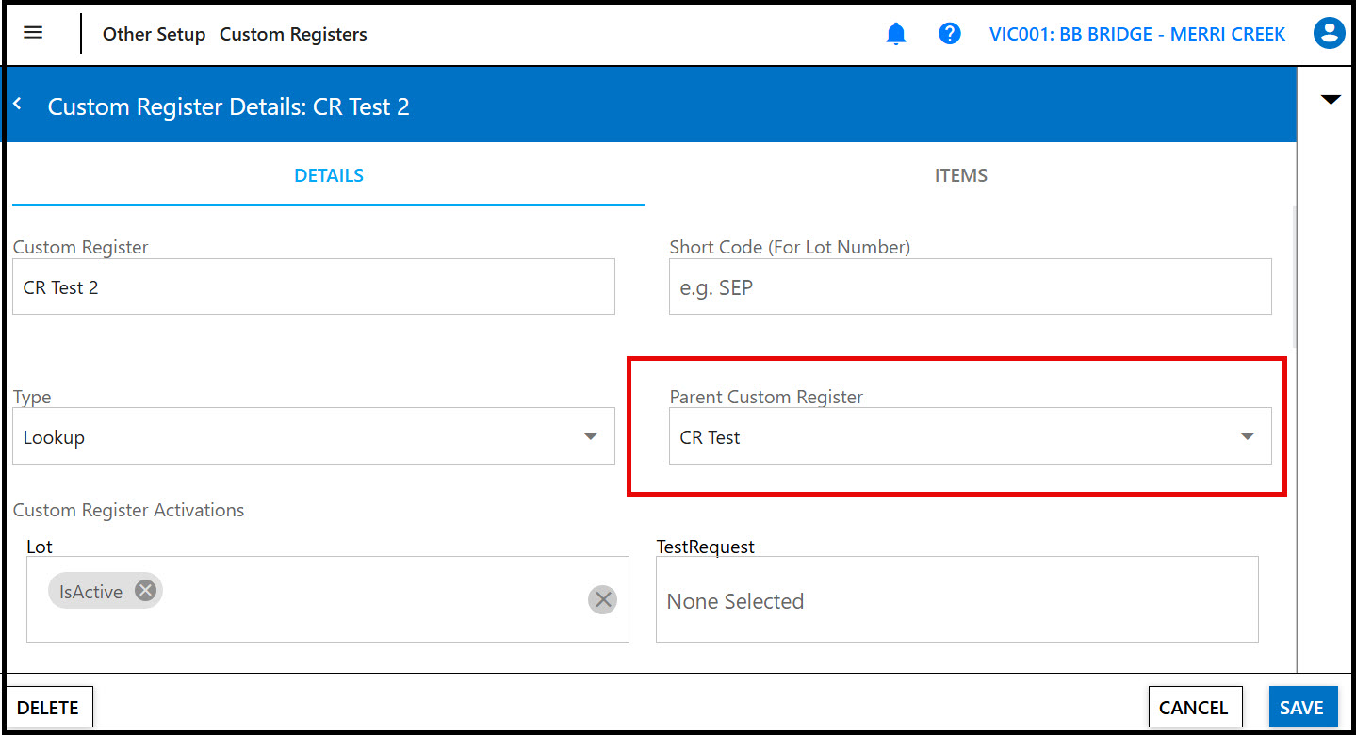Clear all Lot activation selections

[x=603, y=599]
